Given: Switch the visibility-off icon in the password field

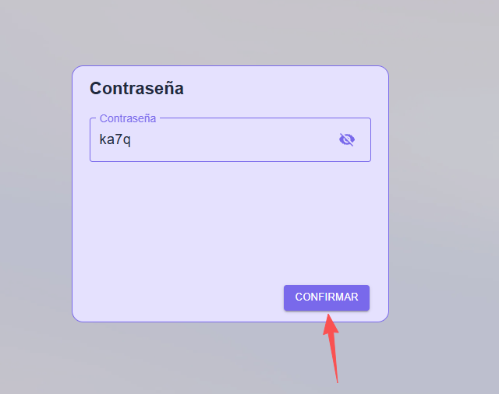Looking at the screenshot, I should pyautogui.click(x=347, y=139).
